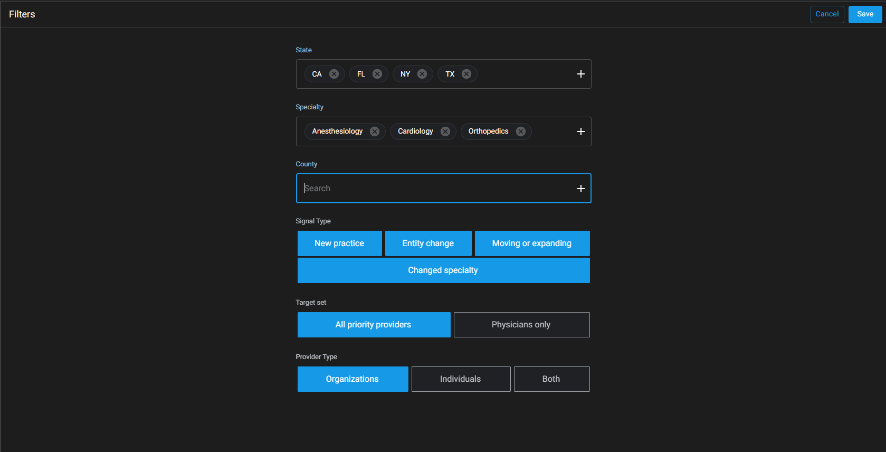
Task: Click the Signal Type label
Action: coord(313,221)
